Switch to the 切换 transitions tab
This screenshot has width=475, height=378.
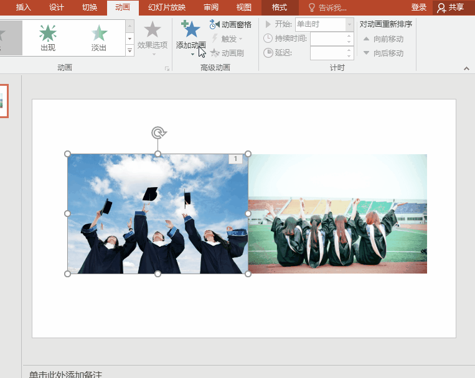pos(90,7)
